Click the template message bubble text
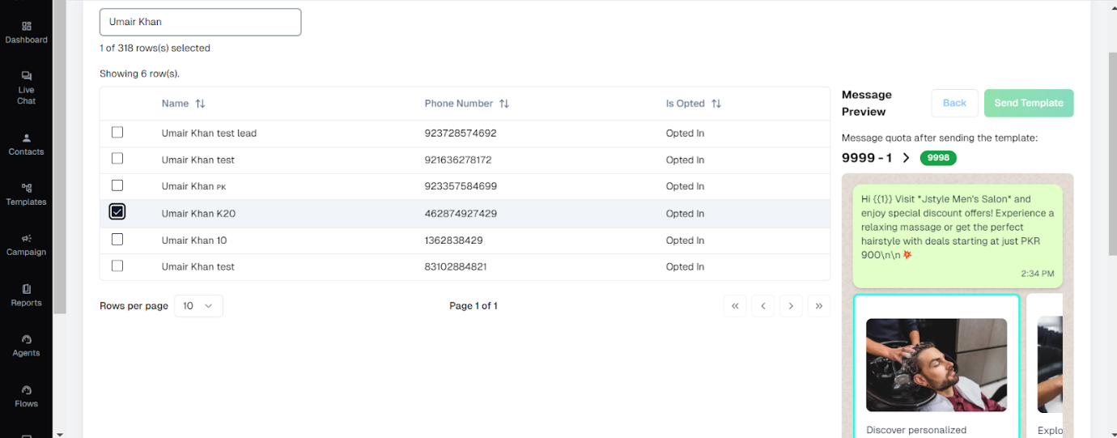The height and width of the screenshot is (438, 1117). 958,227
